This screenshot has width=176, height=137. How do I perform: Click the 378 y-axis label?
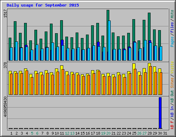point(5,65)
